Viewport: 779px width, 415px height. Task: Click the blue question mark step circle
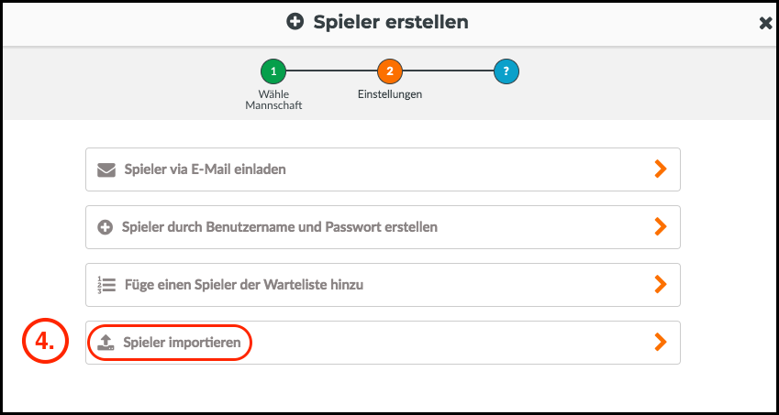506,71
